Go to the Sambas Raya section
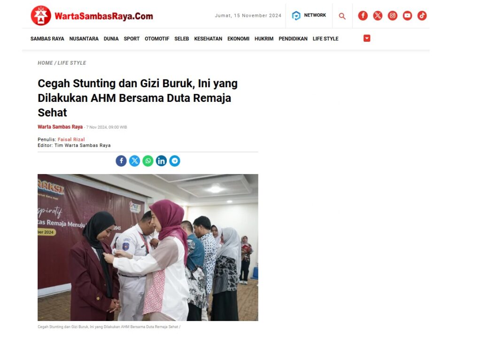 (47, 38)
